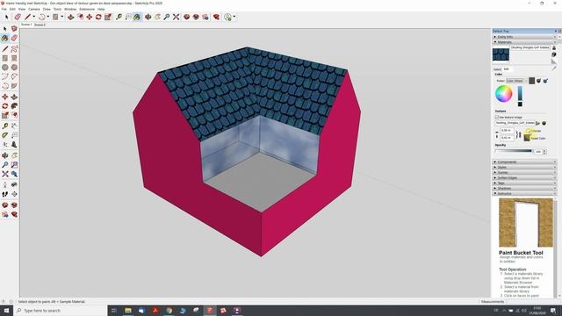Click the active Paint Bucket in top toolbar
Viewport: 562px width, 316px height.
point(137,17)
